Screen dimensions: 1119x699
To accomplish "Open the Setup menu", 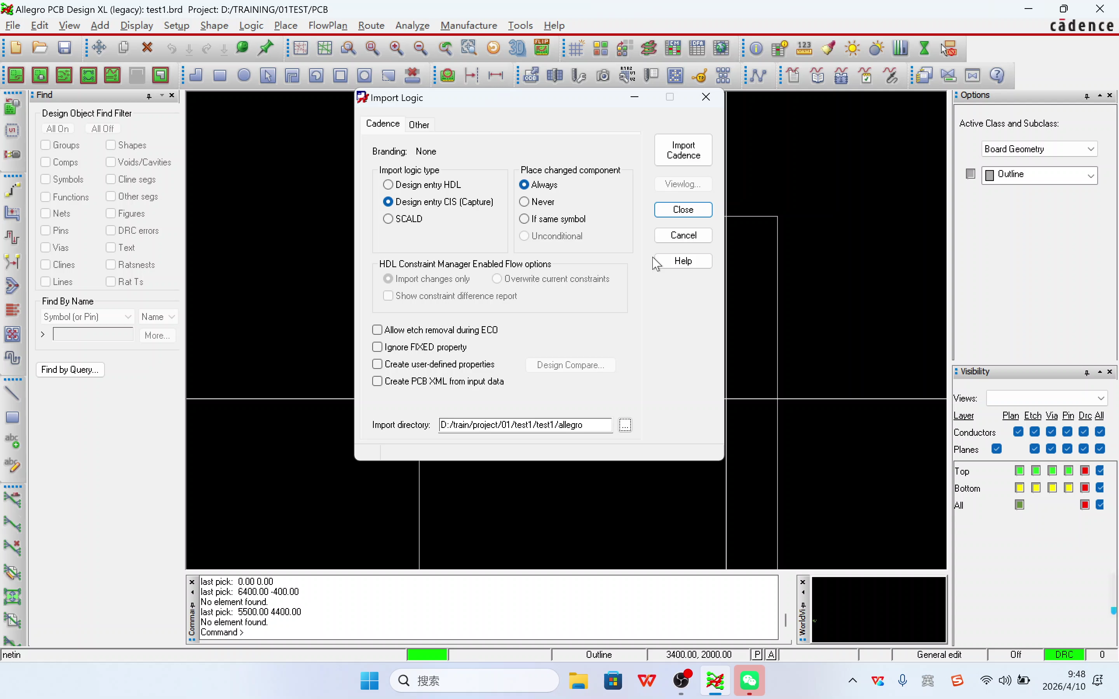I will pyautogui.click(x=177, y=25).
